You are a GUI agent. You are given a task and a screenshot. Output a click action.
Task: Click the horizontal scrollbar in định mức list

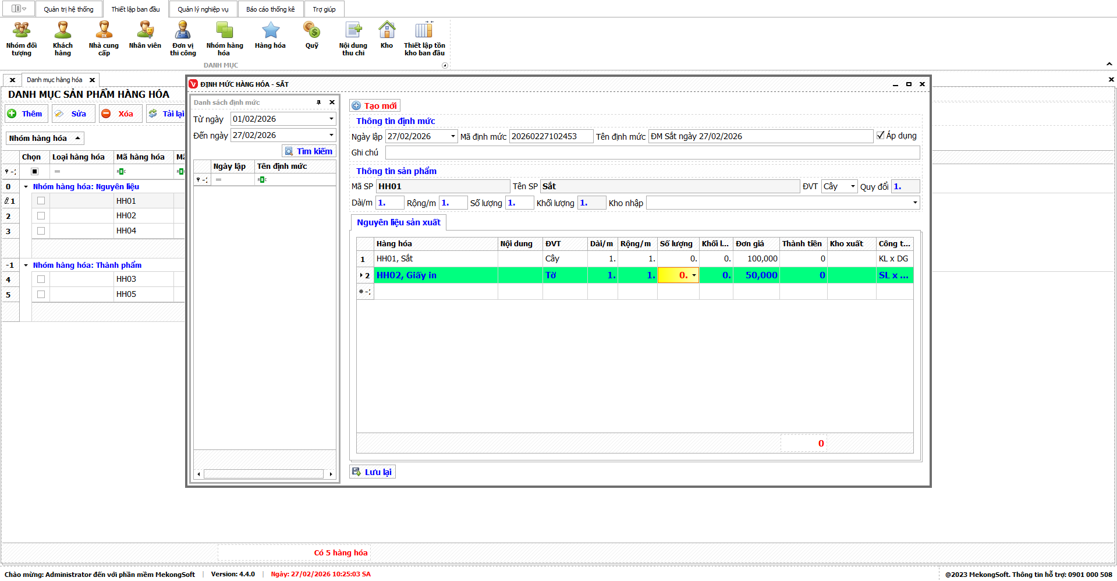click(264, 474)
